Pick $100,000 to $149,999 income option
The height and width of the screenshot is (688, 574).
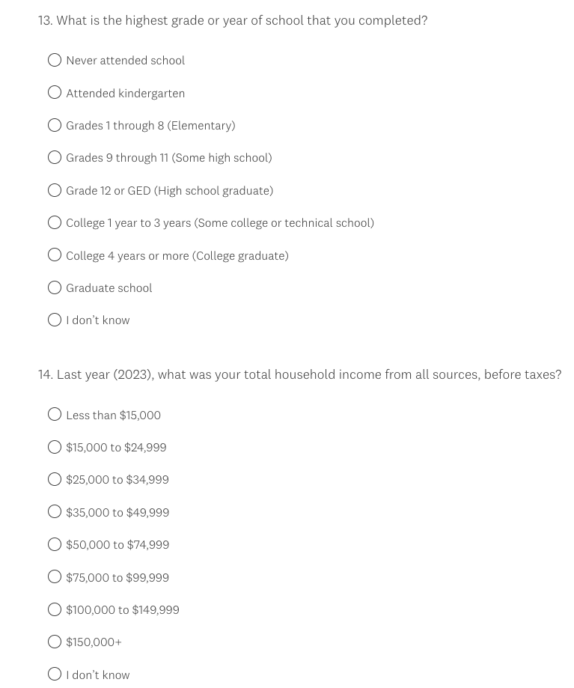pos(55,609)
